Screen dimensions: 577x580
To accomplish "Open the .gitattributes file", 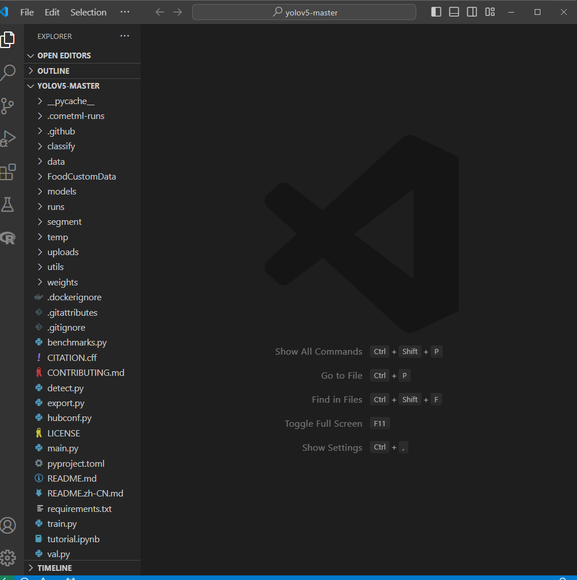I will point(82,312).
